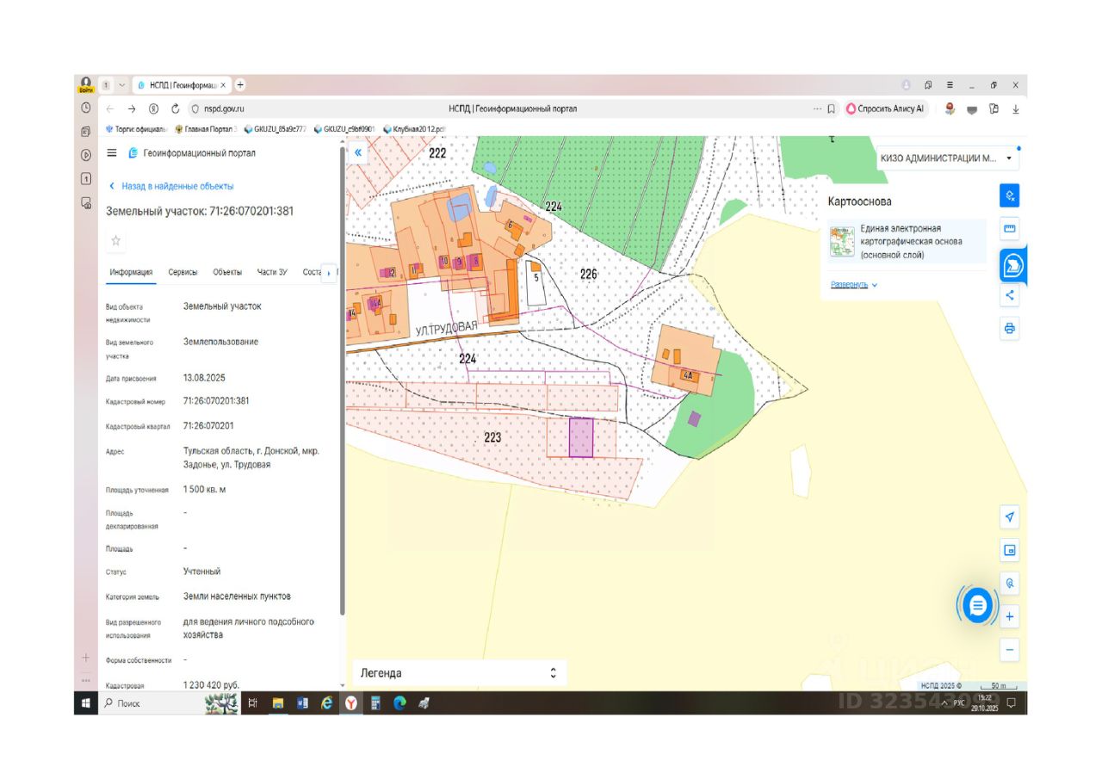Screen dimensions: 1102x779
Task: Click the my location arrow icon
Action: [x=1010, y=516]
